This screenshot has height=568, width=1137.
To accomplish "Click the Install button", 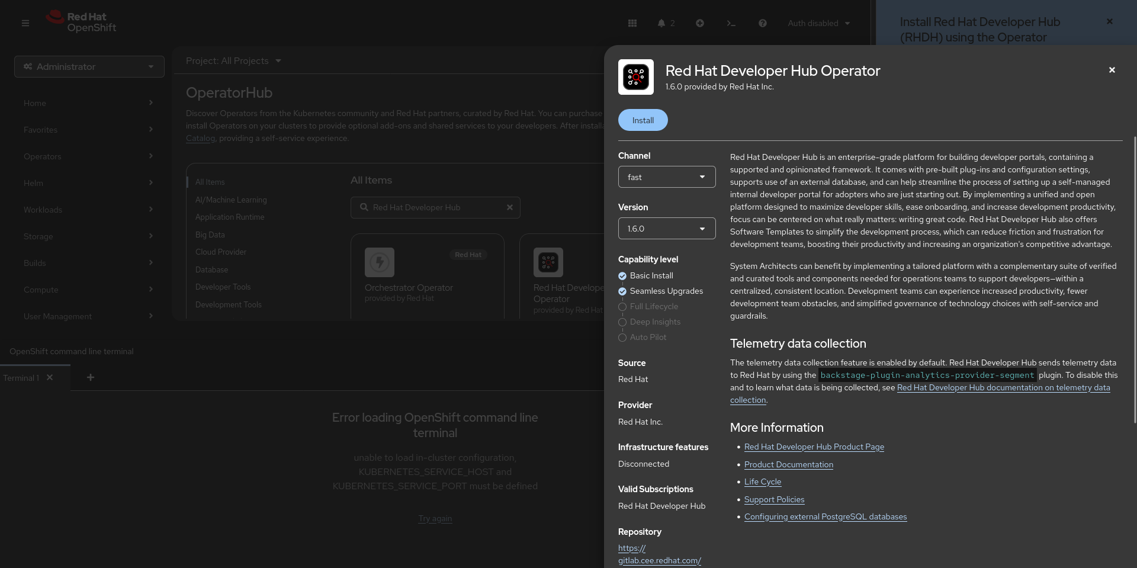I will click(643, 120).
